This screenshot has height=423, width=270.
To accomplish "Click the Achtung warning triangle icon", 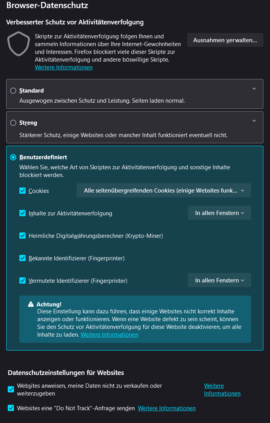I will (x=31, y=304).
